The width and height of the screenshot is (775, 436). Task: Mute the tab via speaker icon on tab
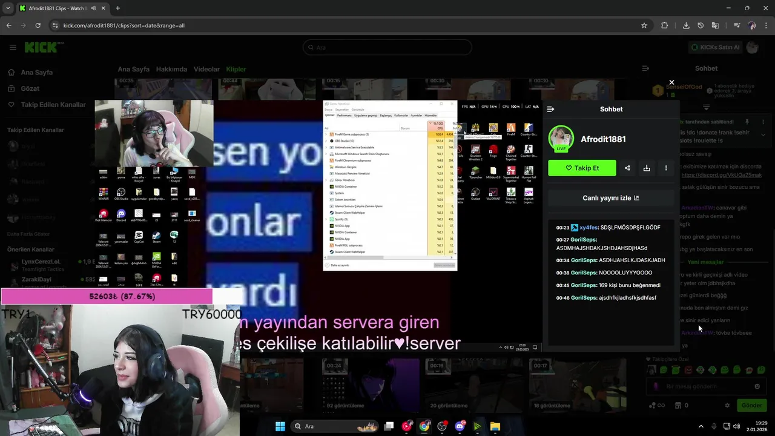point(94,8)
